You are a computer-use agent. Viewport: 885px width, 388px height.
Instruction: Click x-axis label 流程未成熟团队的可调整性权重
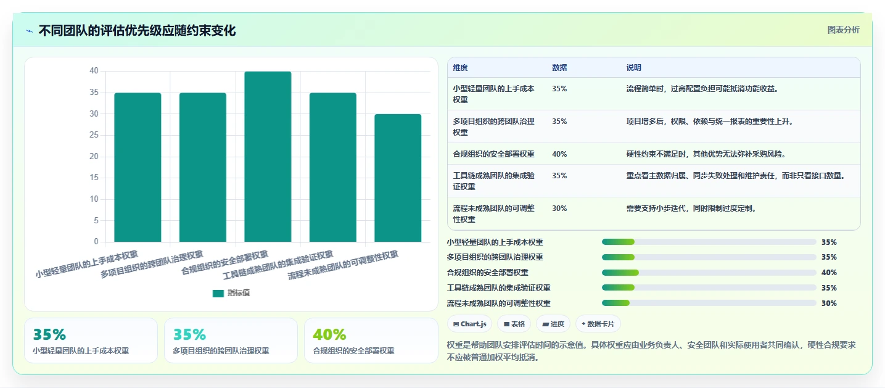343,265
